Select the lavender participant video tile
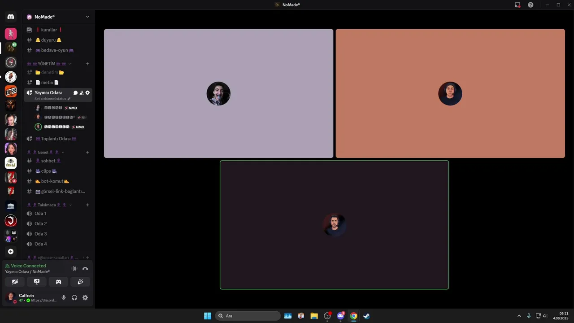The width and height of the screenshot is (574, 323). point(218,93)
